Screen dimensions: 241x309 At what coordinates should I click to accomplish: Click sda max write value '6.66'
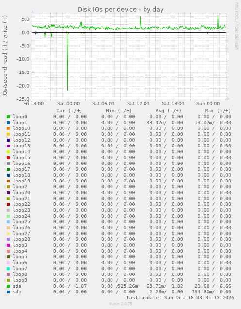tap(225, 286)
